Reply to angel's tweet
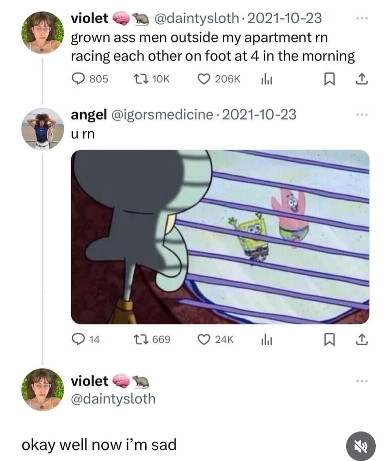 (x=77, y=339)
